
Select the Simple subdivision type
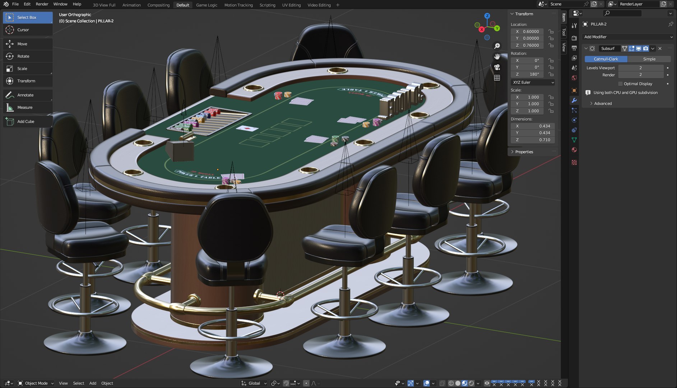point(649,59)
